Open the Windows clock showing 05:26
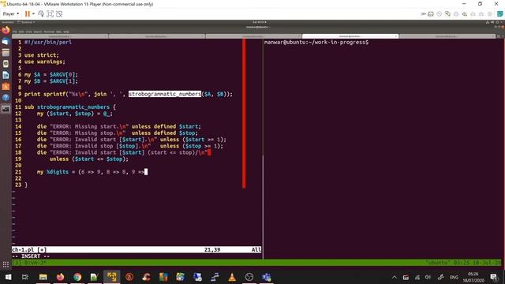The width and height of the screenshot is (505, 284). click(473, 277)
